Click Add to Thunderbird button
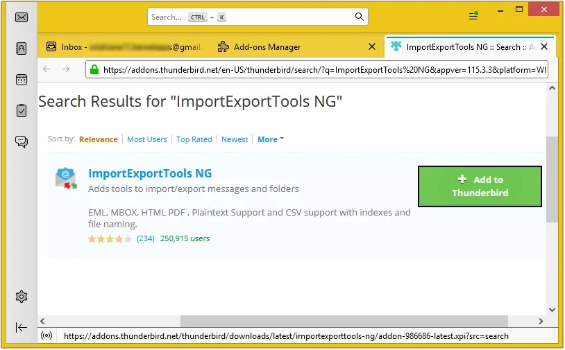Image resolution: width=565 pixels, height=350 pixels. [480, 186]
